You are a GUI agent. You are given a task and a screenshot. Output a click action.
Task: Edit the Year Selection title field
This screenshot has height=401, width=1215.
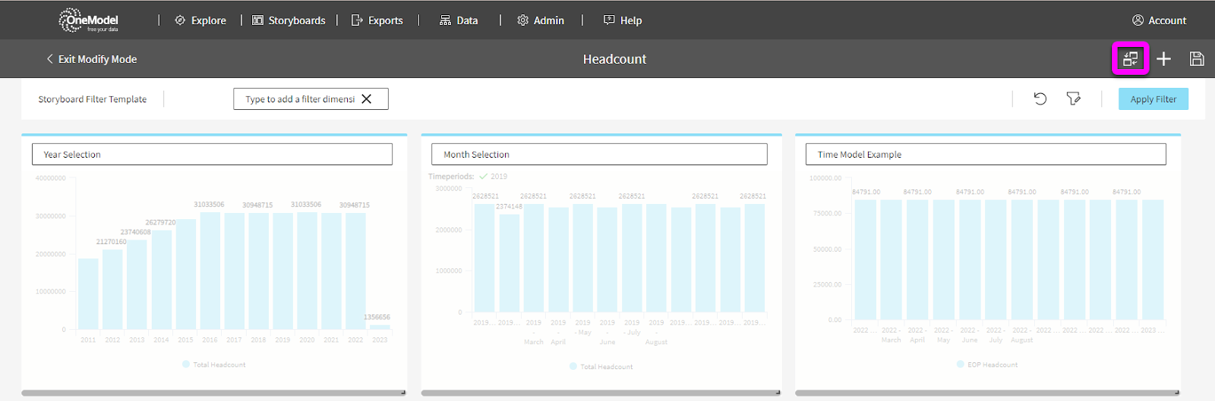tap(212, 155)
